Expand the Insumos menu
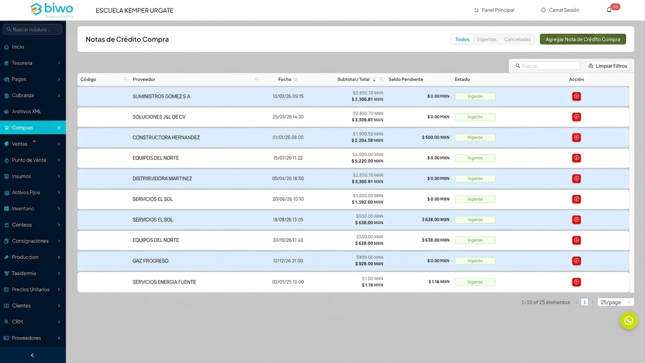The image size is (645, 363). click(33, 176)
